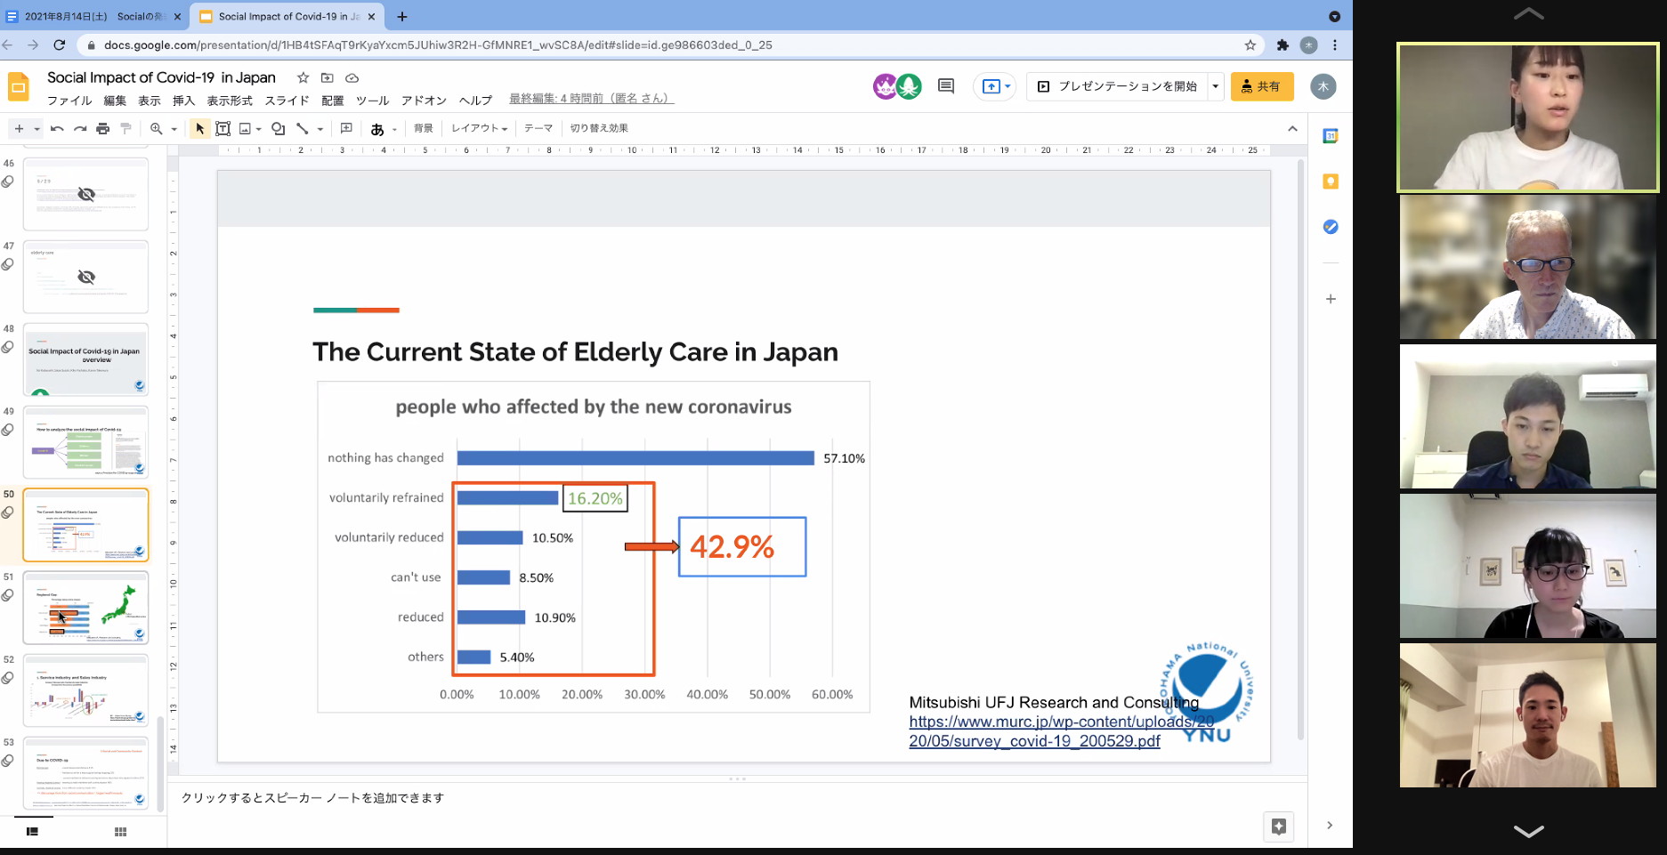Select the text box tool
Screen dimensions: 1667x855
pyautogui.click(x=223, y=129)
